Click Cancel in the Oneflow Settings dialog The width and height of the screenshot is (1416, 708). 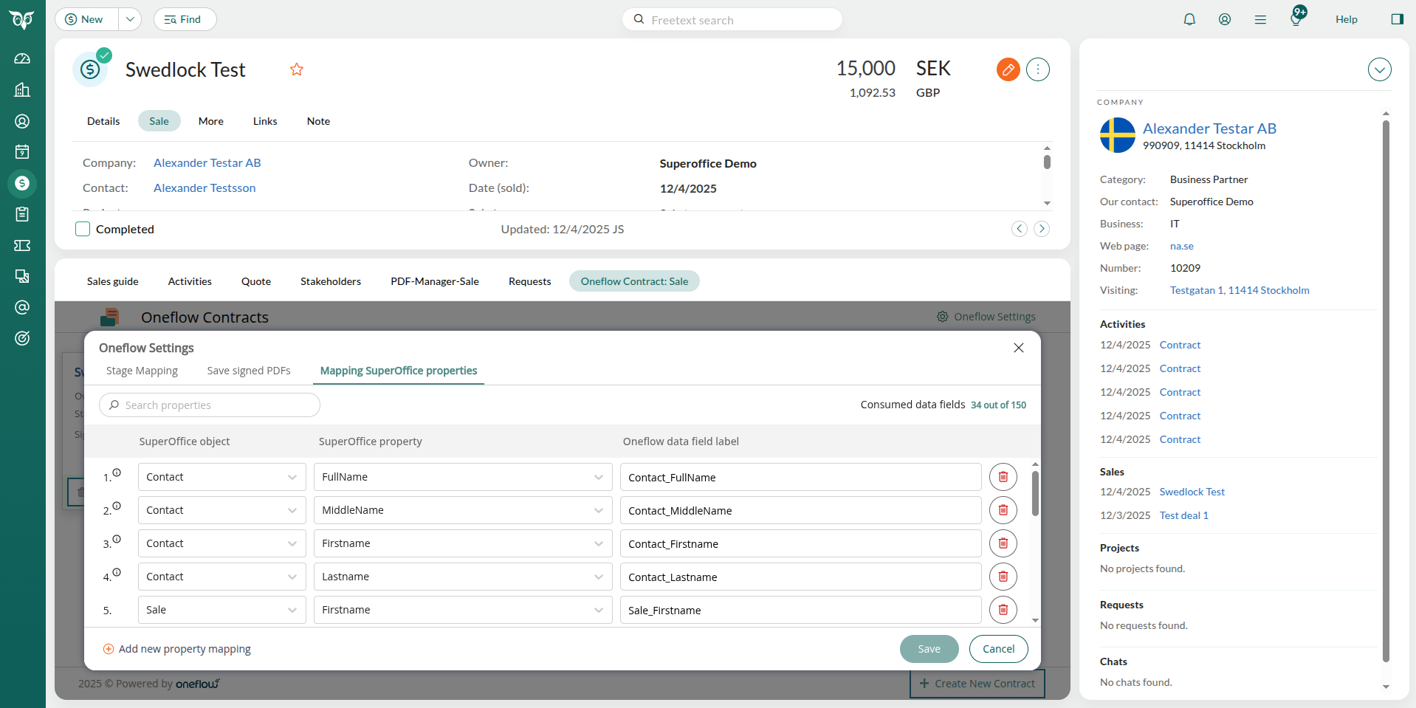click(x=999, y=649)
